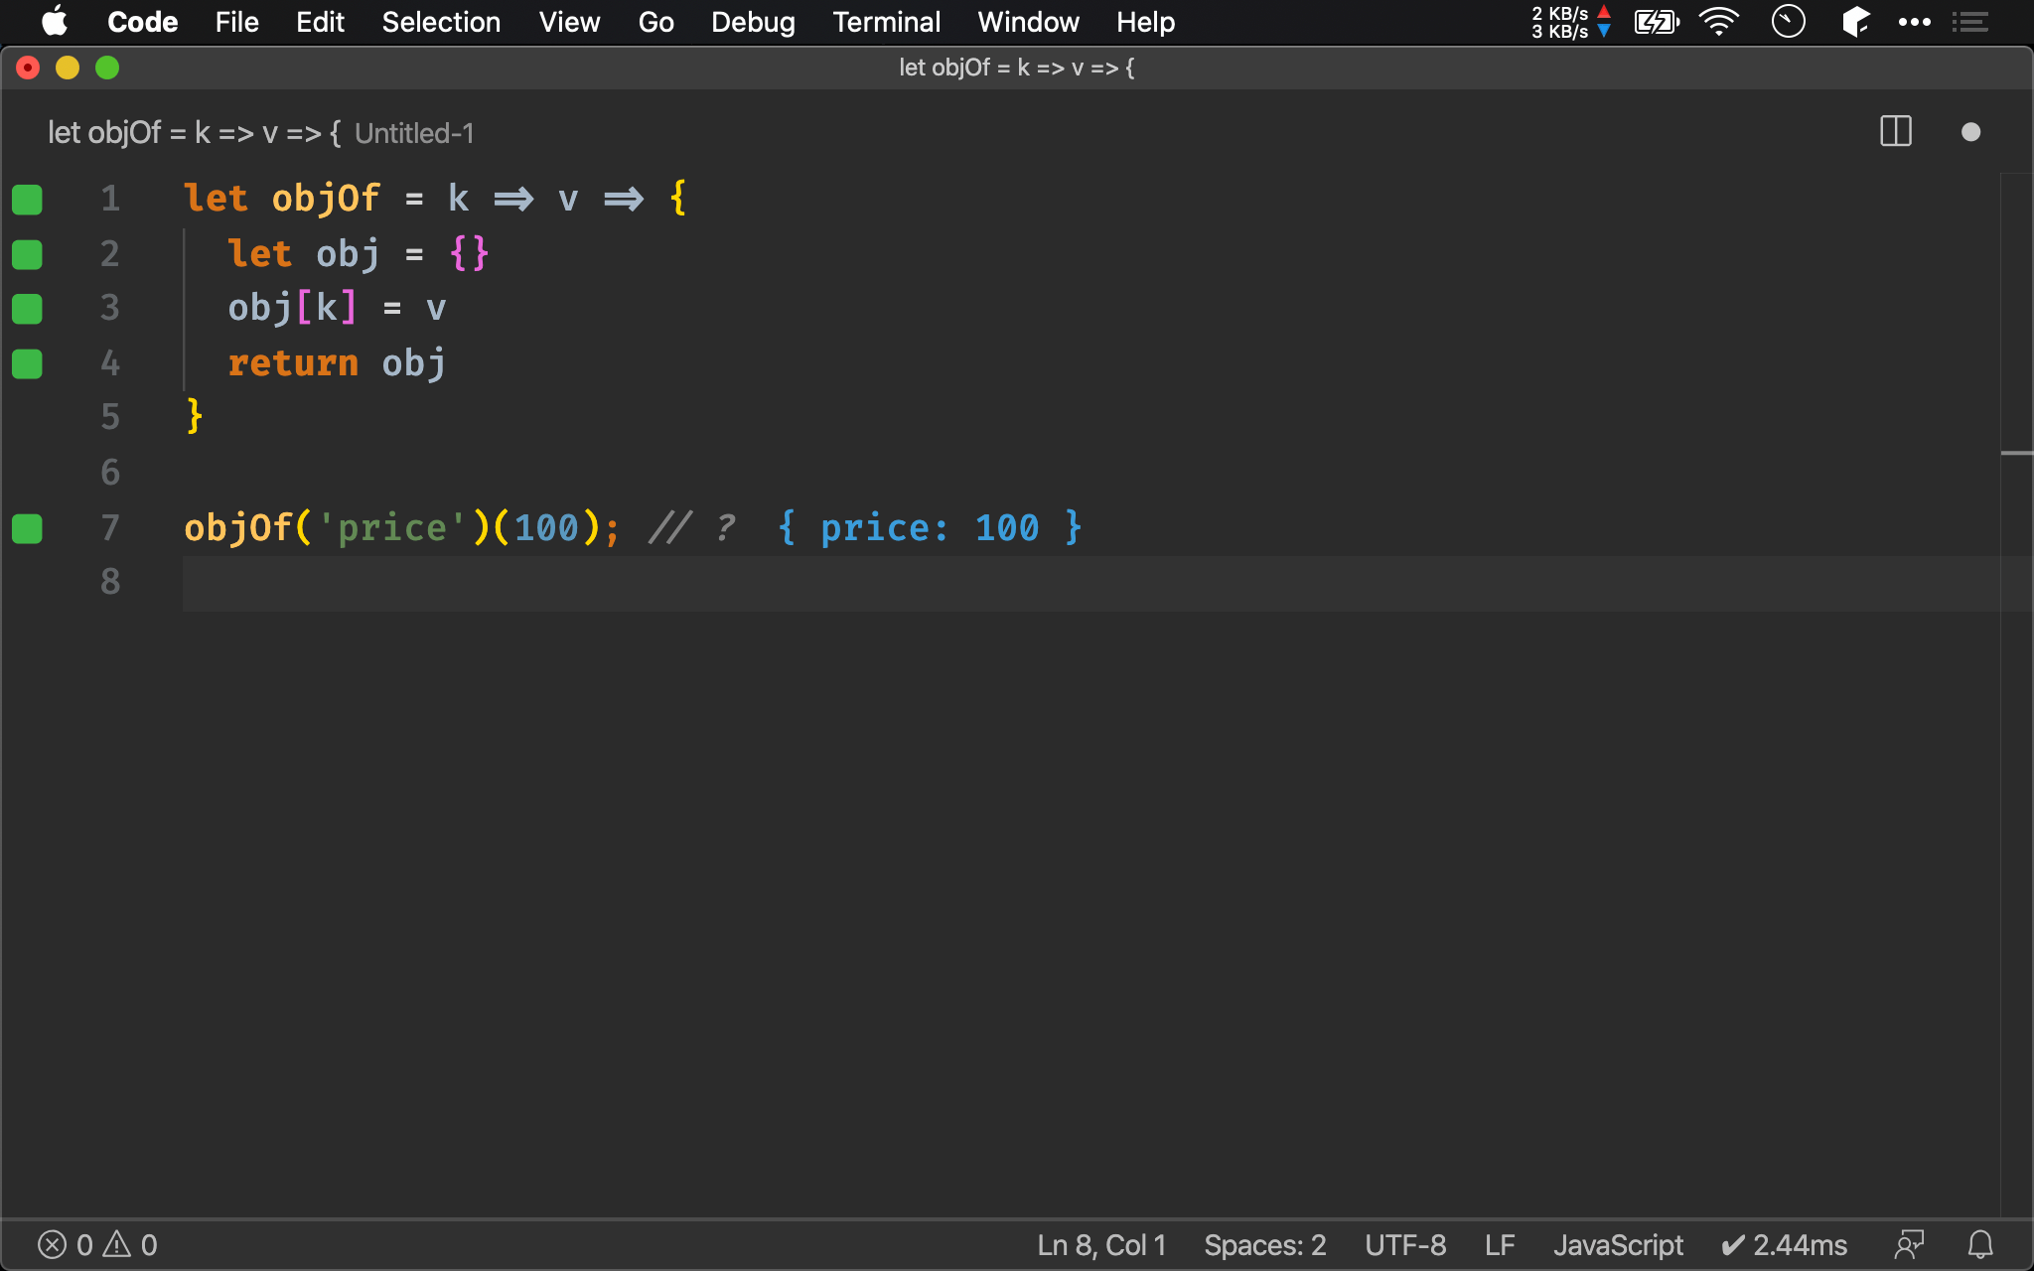The image size is (2034, 1271).
Task: Click the battery charging icon in menu bar
Action: click(x=1655, y=22)
